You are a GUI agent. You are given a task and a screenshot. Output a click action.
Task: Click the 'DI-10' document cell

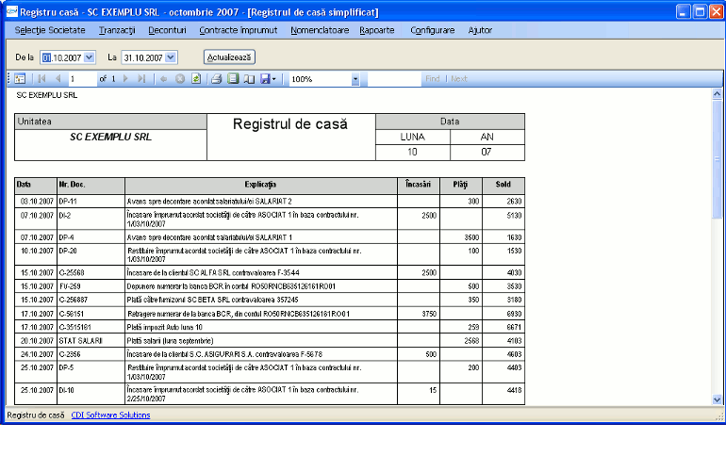(91, 394)
